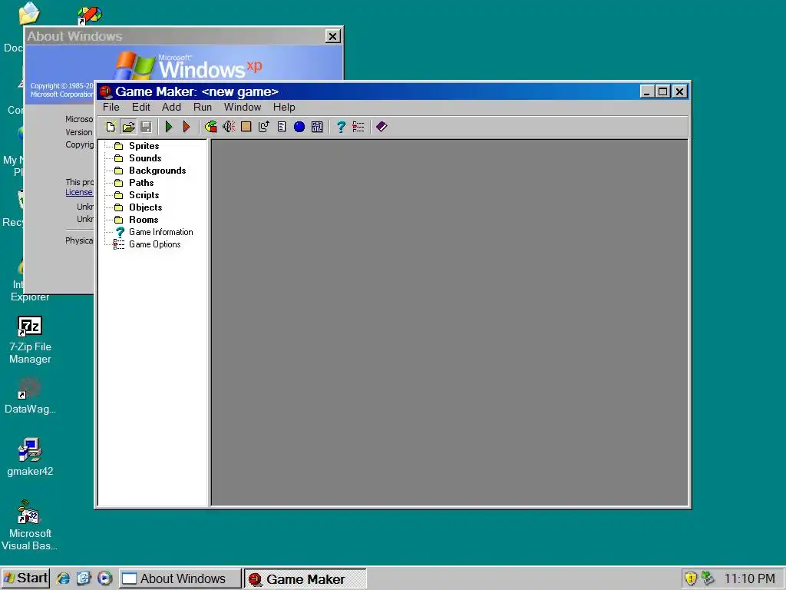Add a path using the path icon
The image size is (786, 590).
pyautogui.click(x=264, y=127)
